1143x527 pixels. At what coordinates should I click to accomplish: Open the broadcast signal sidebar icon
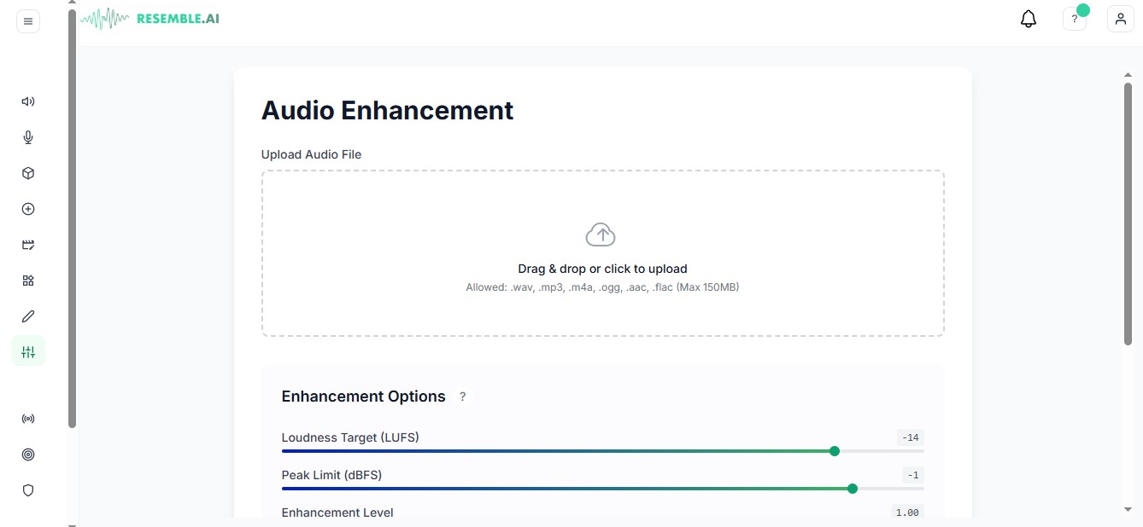coord(28,419)
